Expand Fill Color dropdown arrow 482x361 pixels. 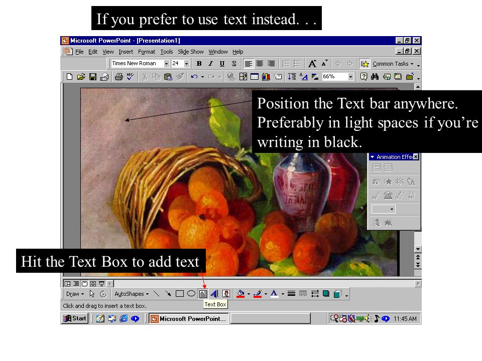point(249,294)
